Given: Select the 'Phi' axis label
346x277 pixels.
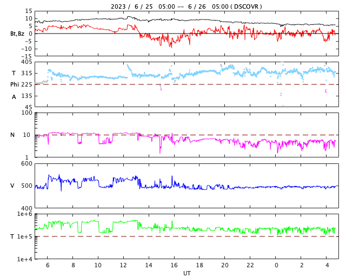Looking at the screenshot, I should click(15, 84).
